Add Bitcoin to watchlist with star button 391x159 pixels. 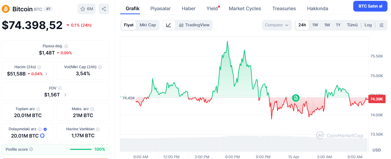tap(87, 9)
